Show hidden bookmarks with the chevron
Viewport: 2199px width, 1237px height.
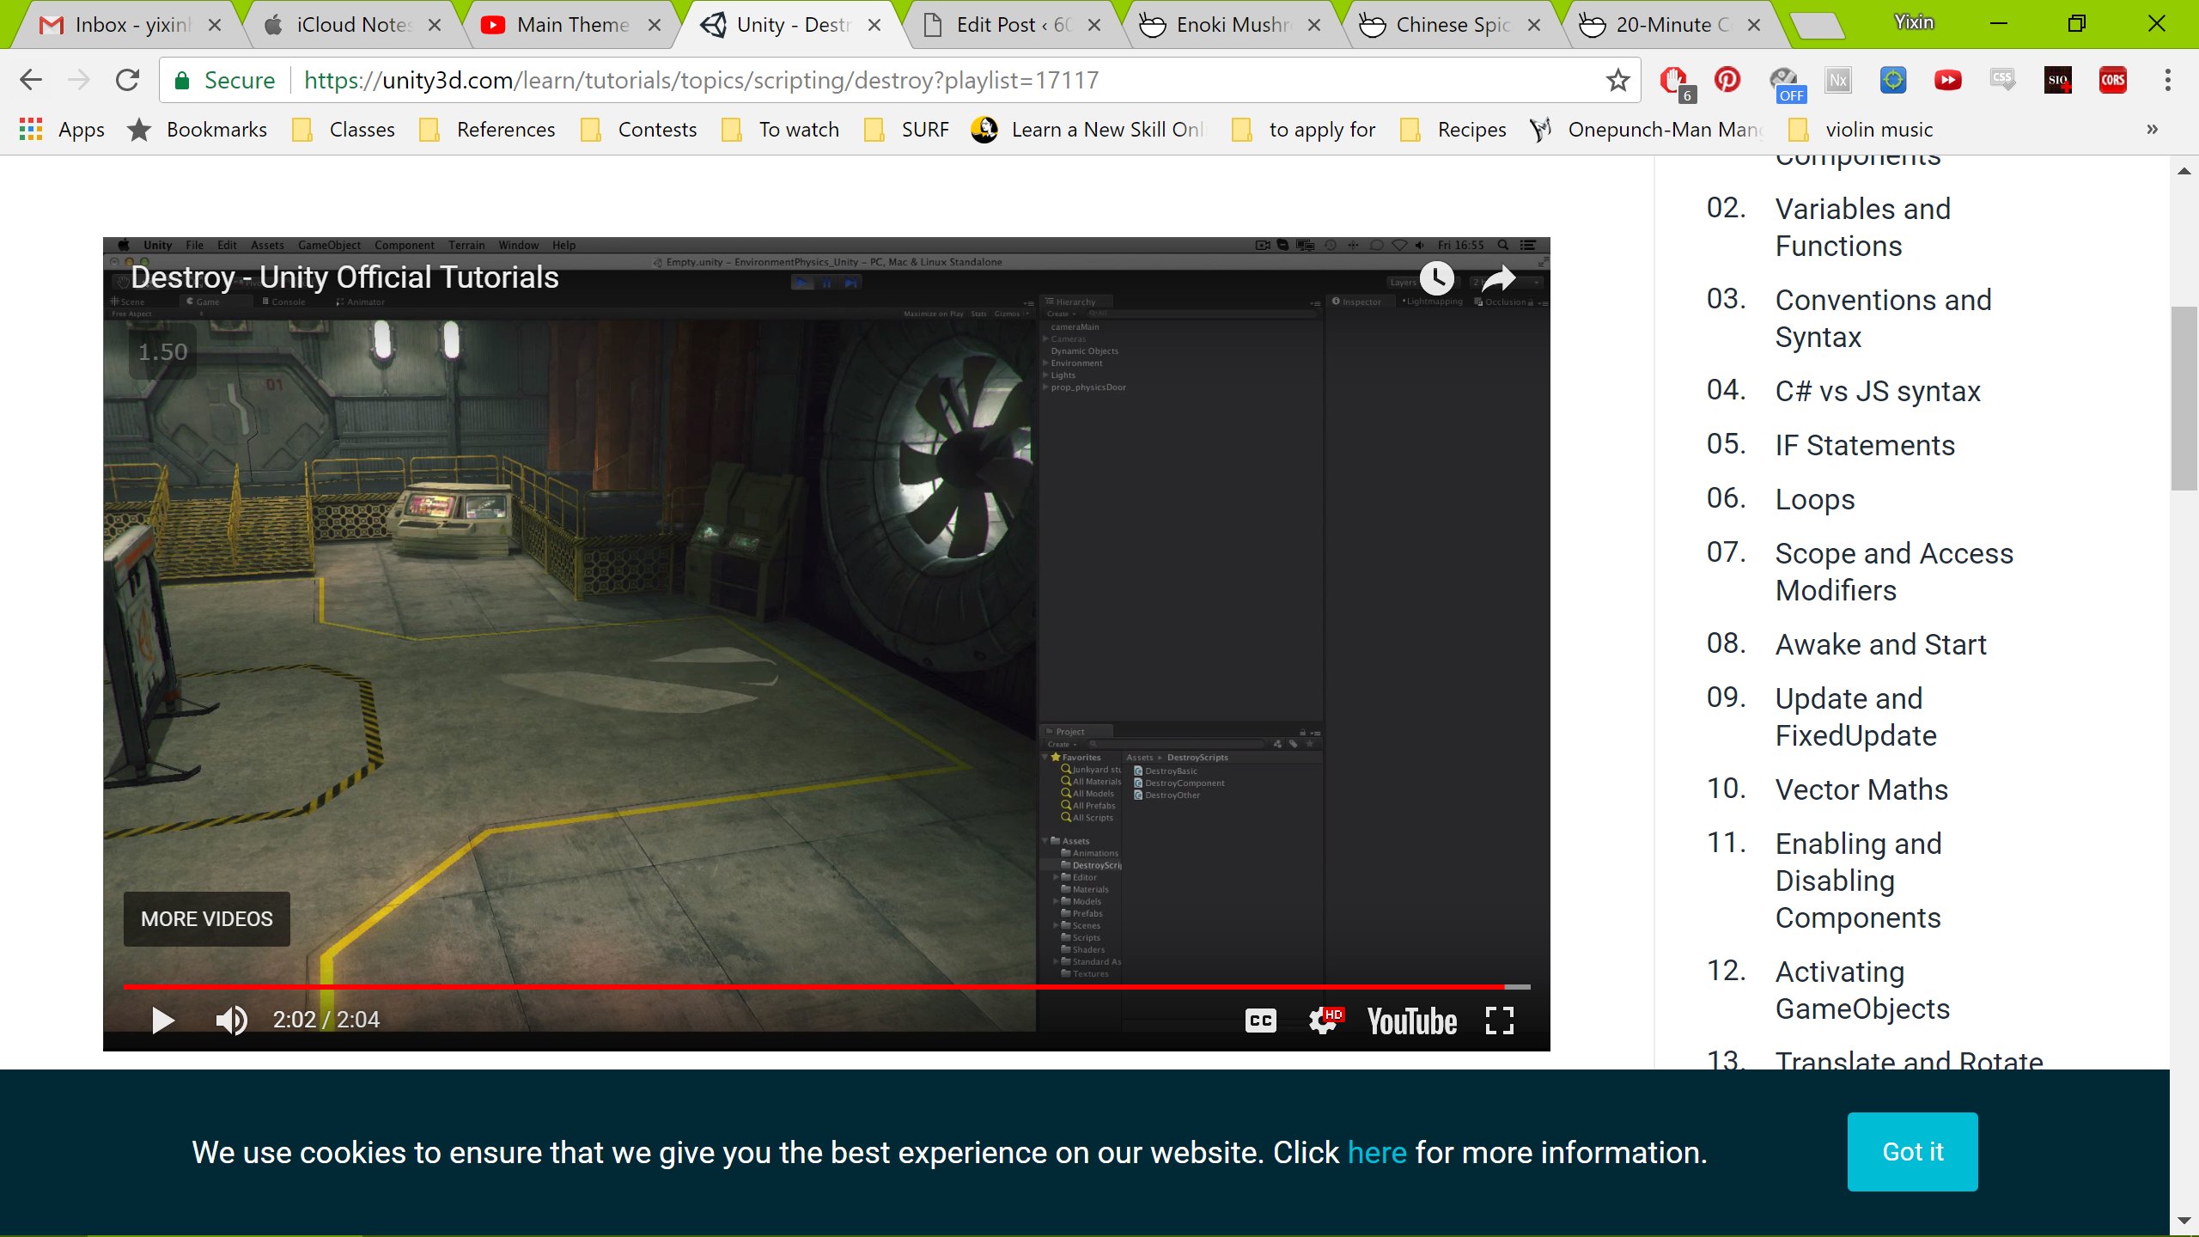tap(2152, 130)
